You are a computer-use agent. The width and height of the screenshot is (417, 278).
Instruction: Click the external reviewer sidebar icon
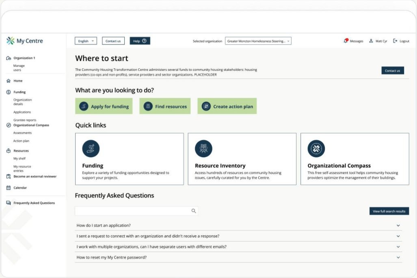[x=9, y=176]
